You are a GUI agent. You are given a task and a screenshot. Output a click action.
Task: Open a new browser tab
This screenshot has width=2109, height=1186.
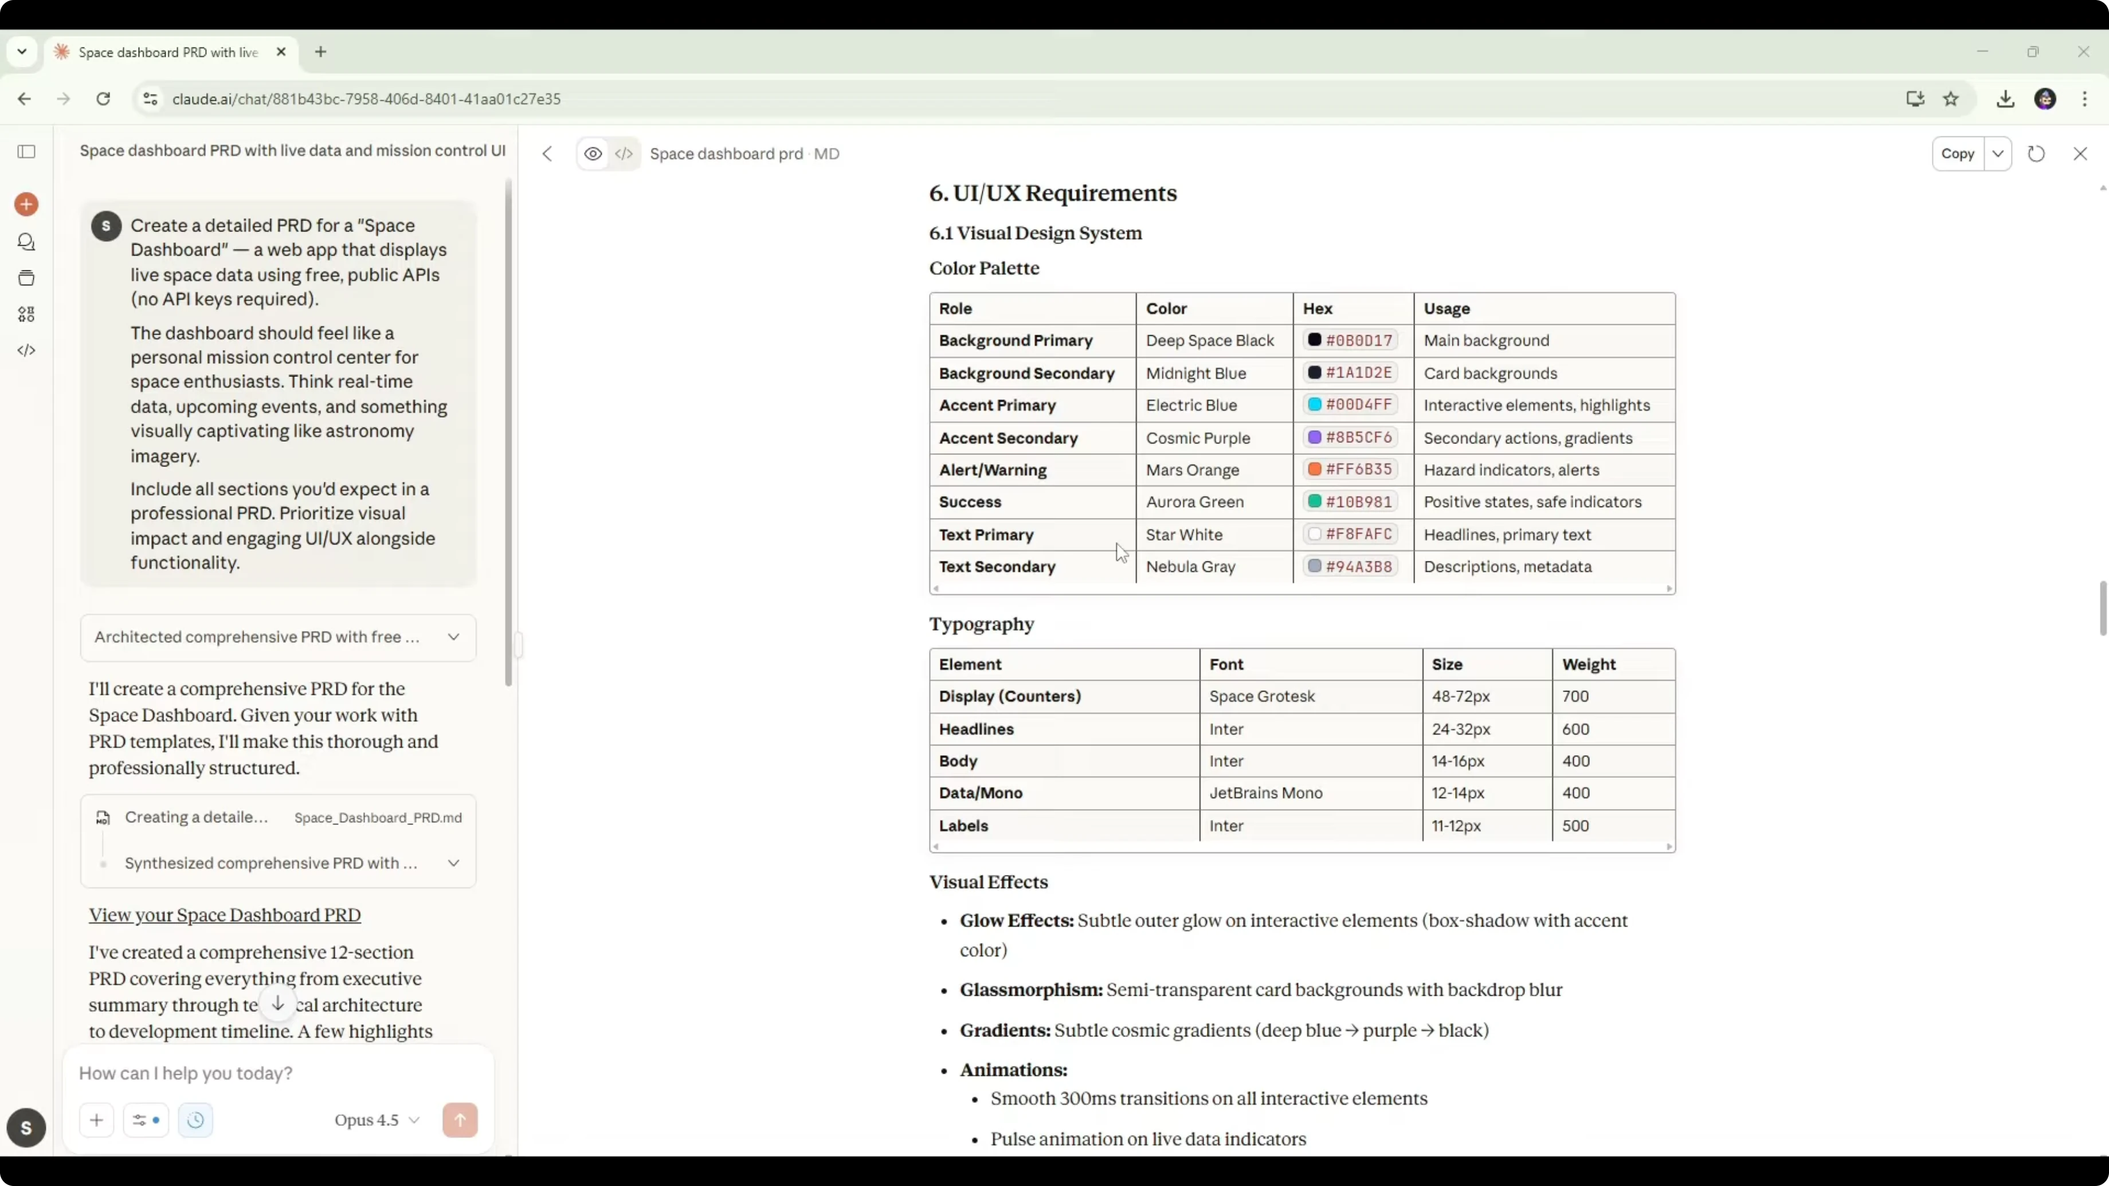321,52
